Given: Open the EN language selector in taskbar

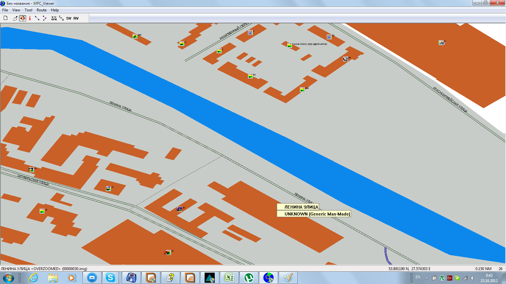Looking at the screenshot, I should (418, 277).
